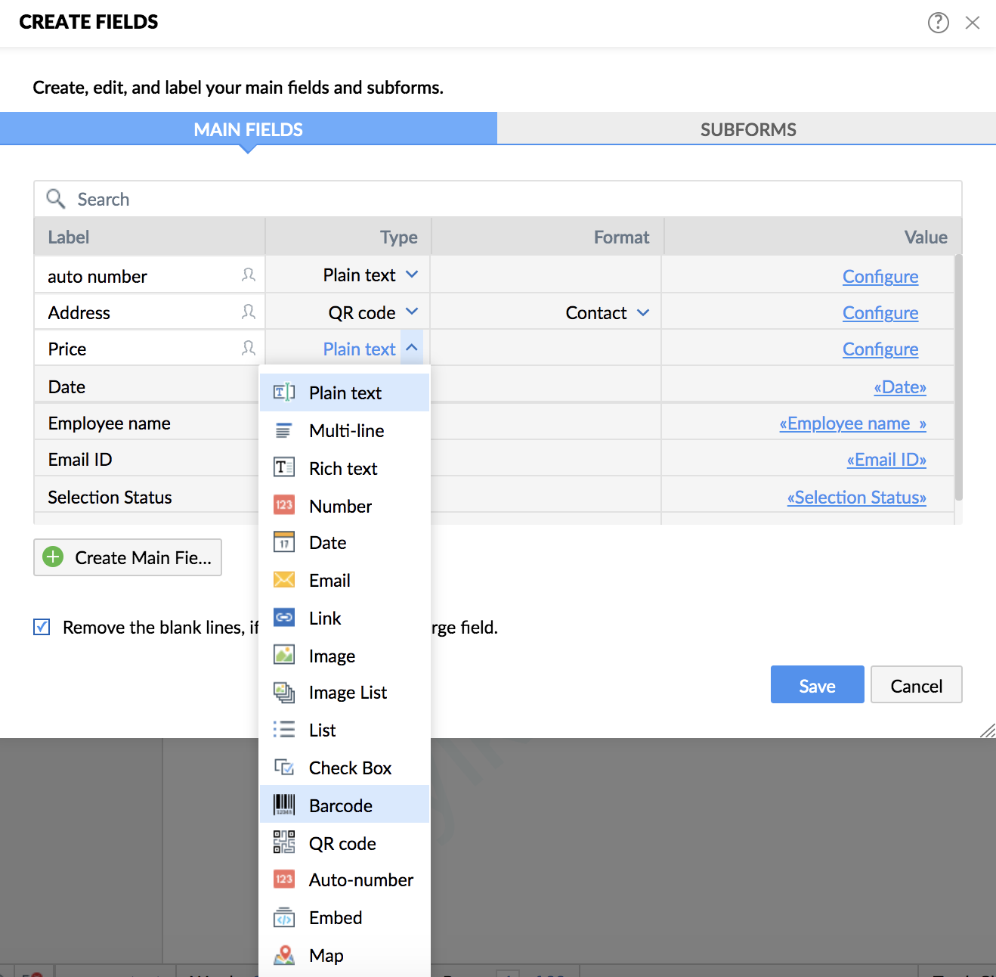Click the «Selection Status» value link
Screen dimensions: 996x977
857,498
